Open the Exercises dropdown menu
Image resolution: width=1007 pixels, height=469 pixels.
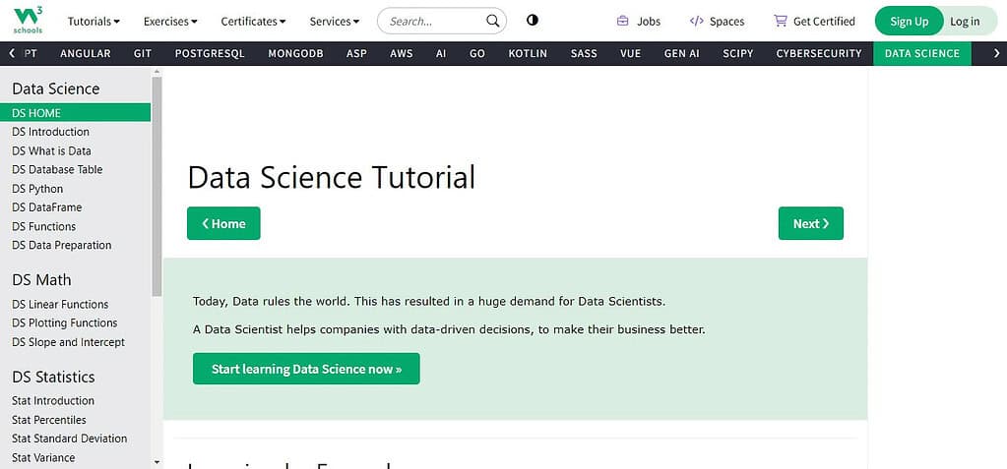(170, 22)
